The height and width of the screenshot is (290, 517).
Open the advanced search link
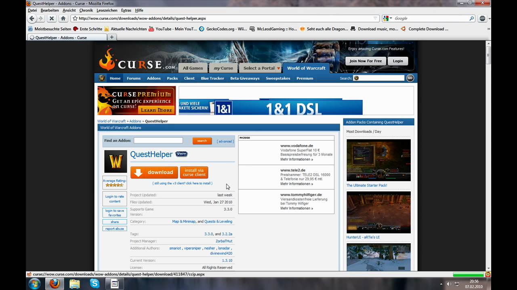(x=225, y=141)
